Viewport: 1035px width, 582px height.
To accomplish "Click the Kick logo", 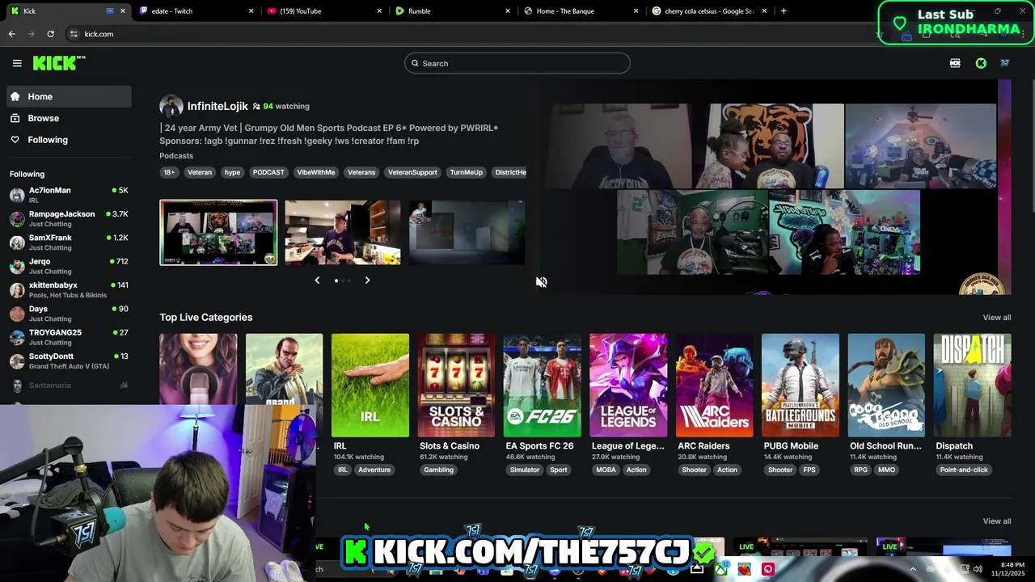I will pyautogui.click(x=59, y=63).
